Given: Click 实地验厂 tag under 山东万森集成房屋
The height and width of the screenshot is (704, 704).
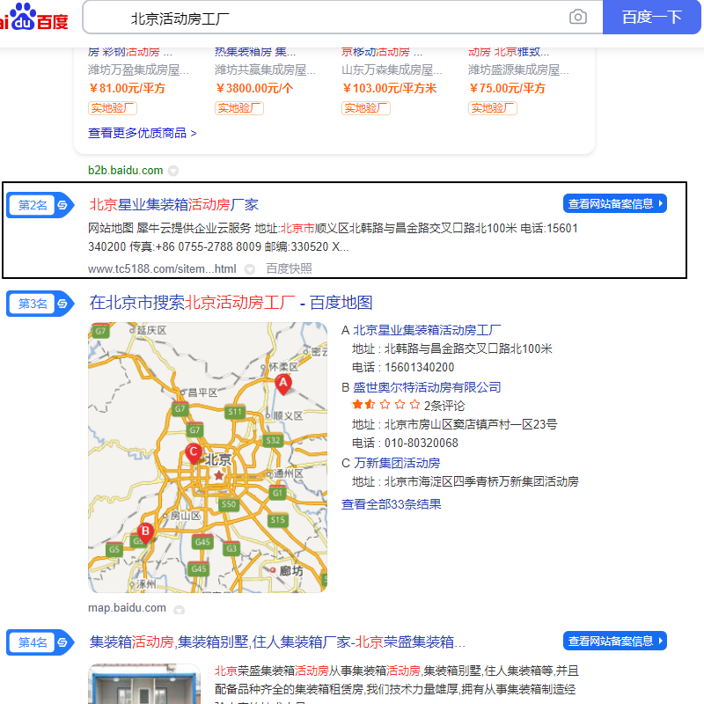Looking at the screenshot, I should click(366, 108).
